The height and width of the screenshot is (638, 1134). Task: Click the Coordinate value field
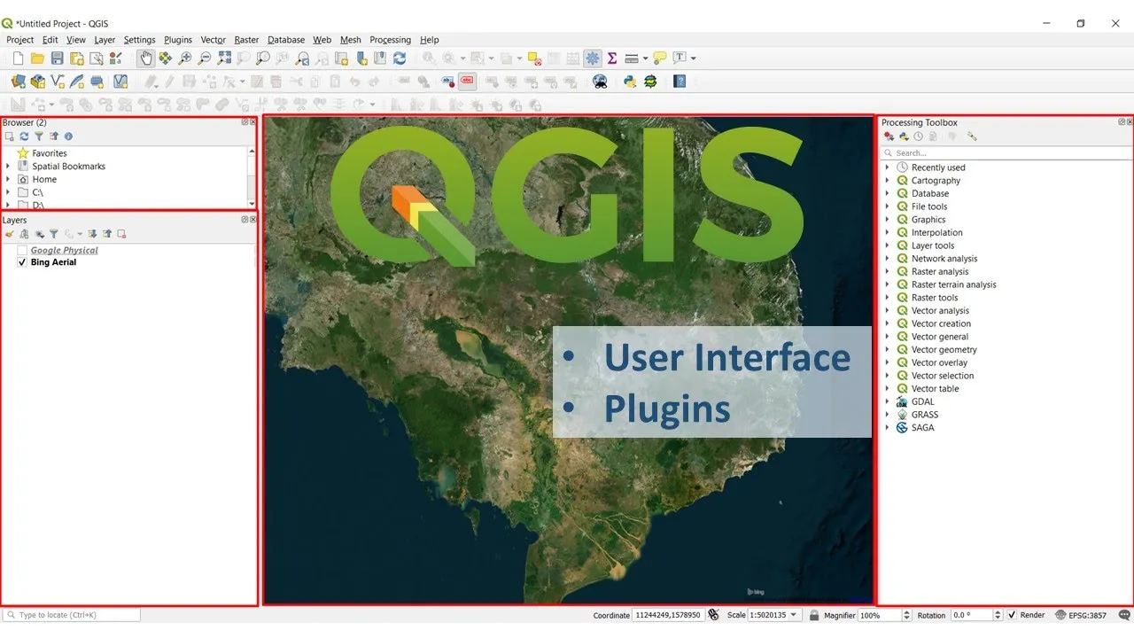click(x=668, y=615)
